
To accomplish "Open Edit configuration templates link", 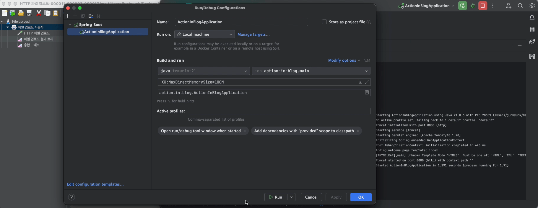I will 95,184.
